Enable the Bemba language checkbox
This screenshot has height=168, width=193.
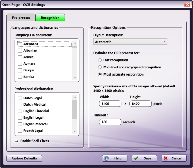coord(20,77)
